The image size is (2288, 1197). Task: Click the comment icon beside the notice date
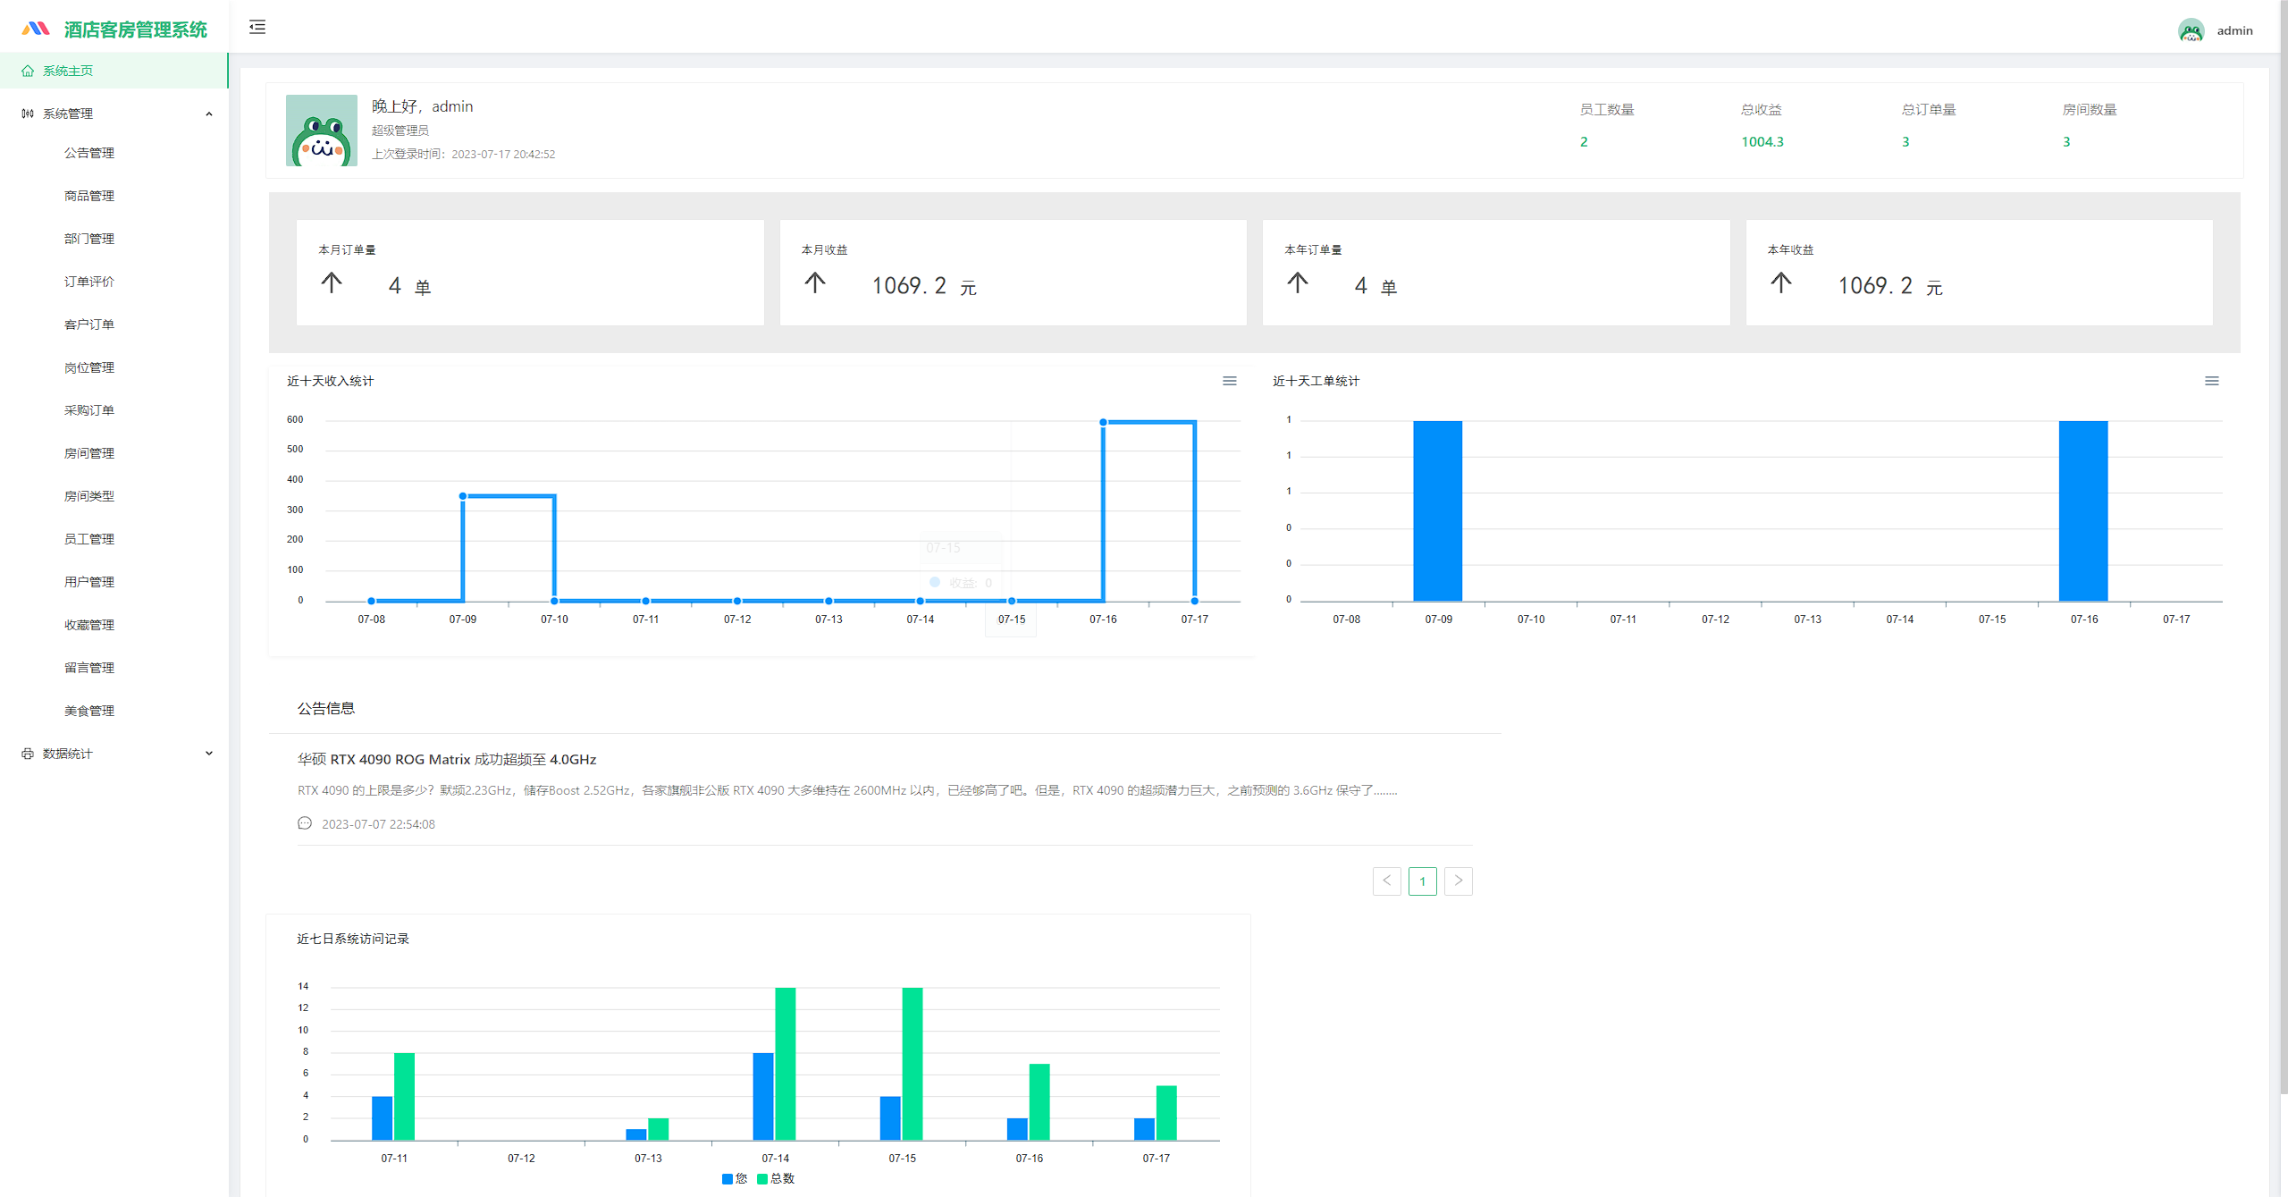305,823
